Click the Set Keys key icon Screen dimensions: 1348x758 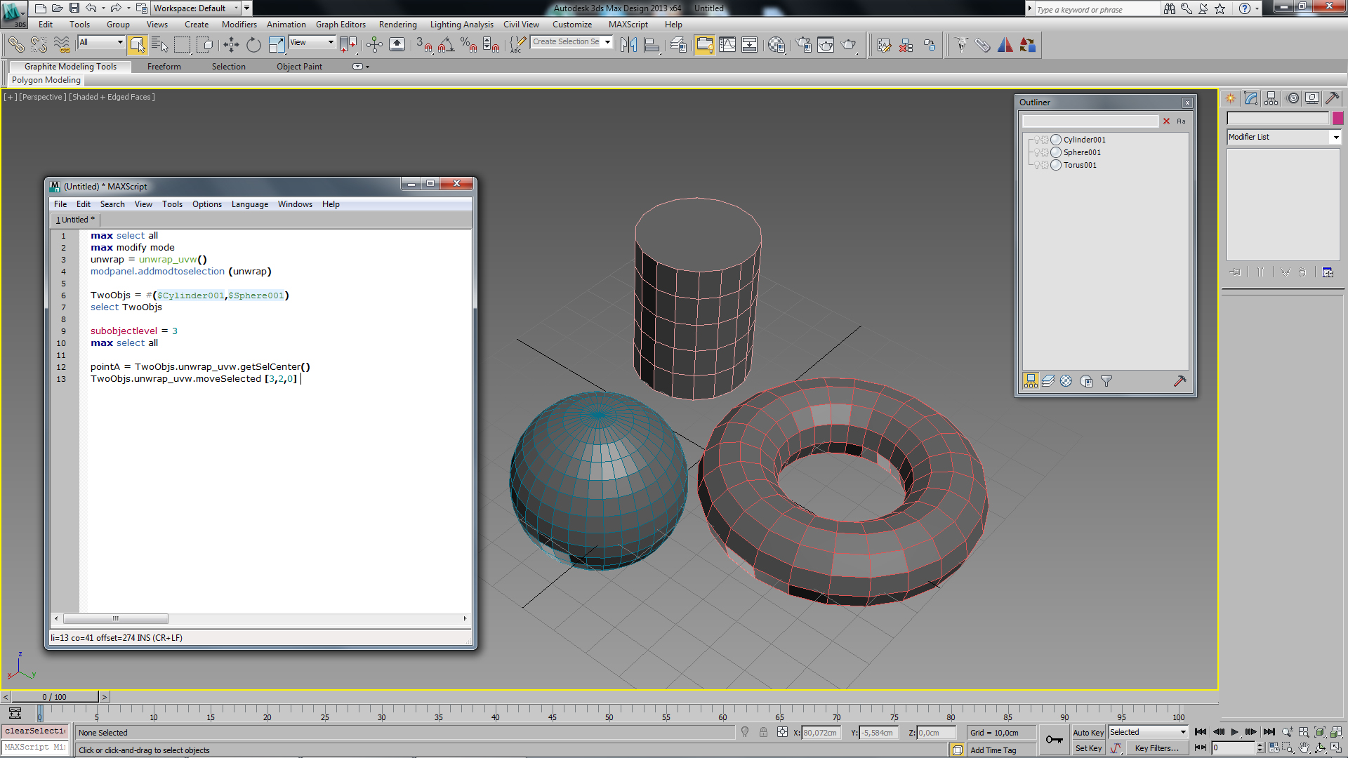click(1054, 740)
